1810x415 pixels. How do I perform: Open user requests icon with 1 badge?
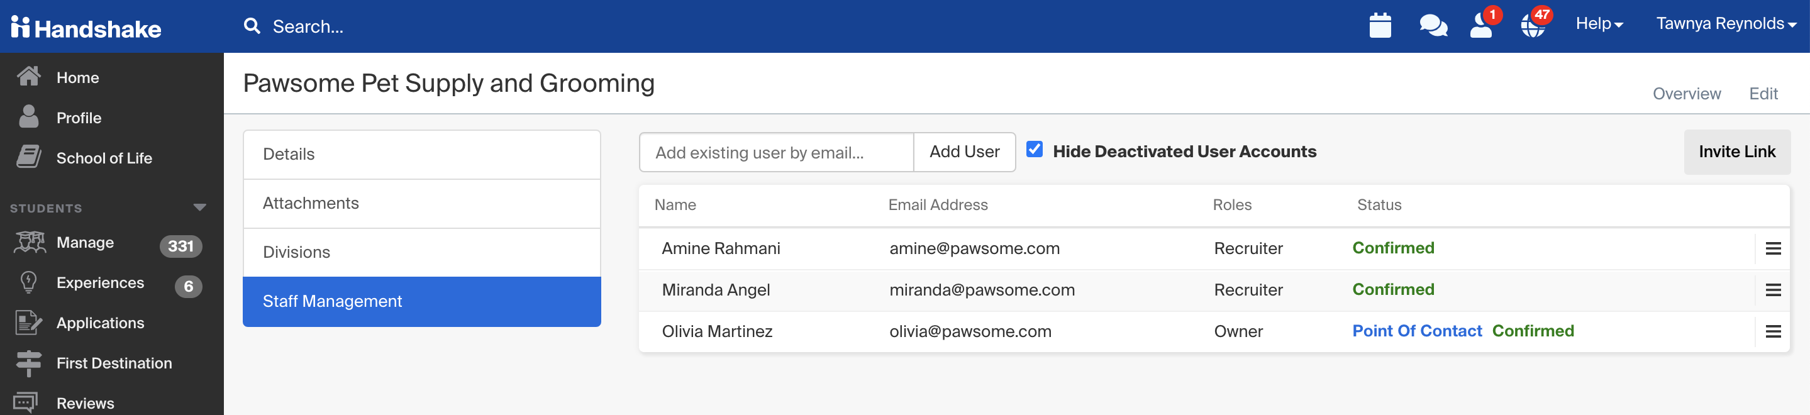tap(1482, 24)
